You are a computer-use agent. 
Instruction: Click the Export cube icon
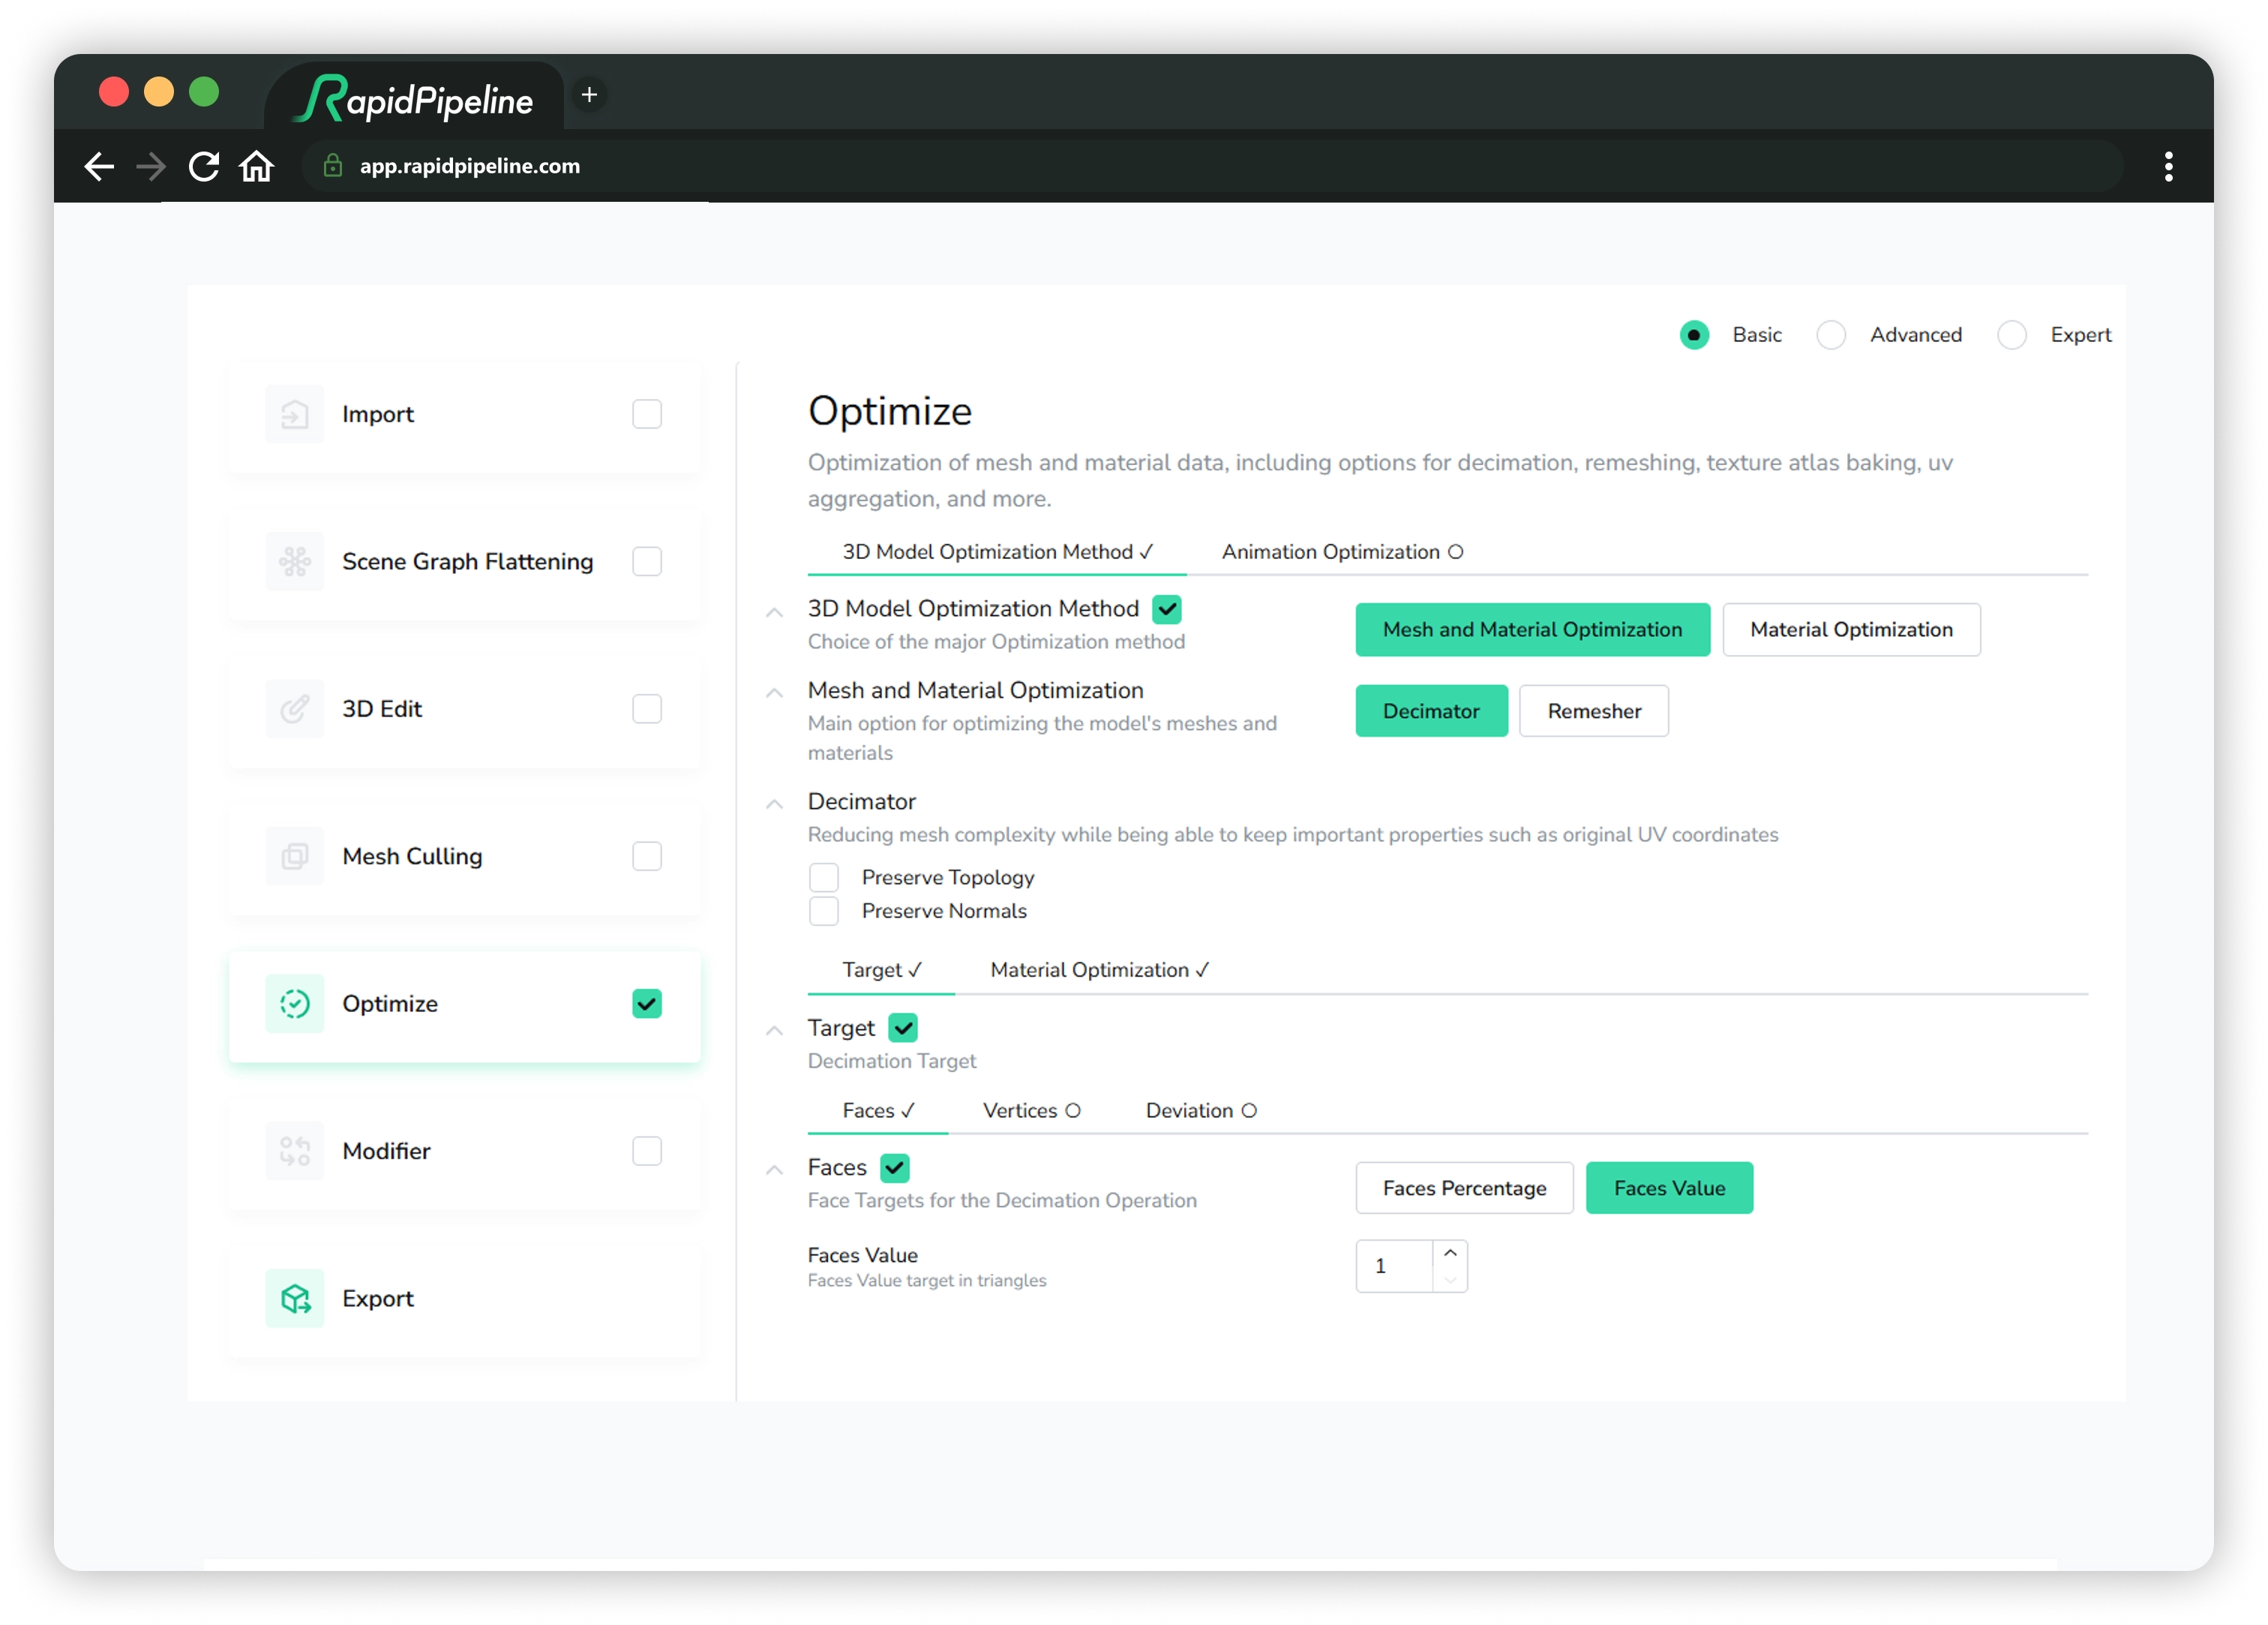point(294,1299)
